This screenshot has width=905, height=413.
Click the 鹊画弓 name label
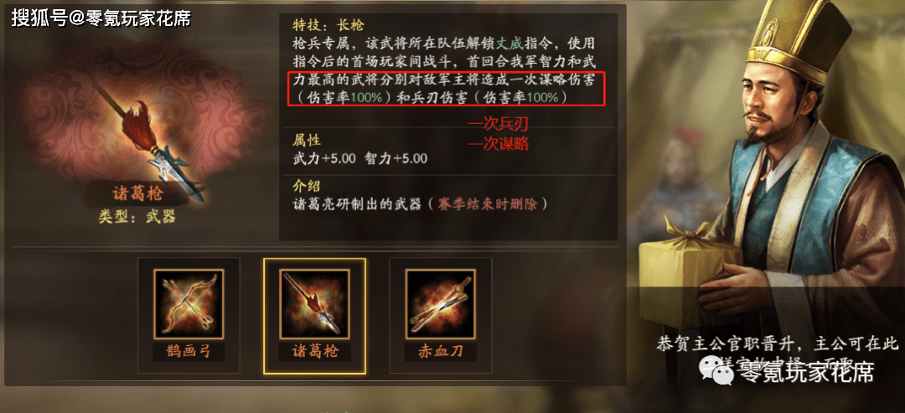coord(189,351)
